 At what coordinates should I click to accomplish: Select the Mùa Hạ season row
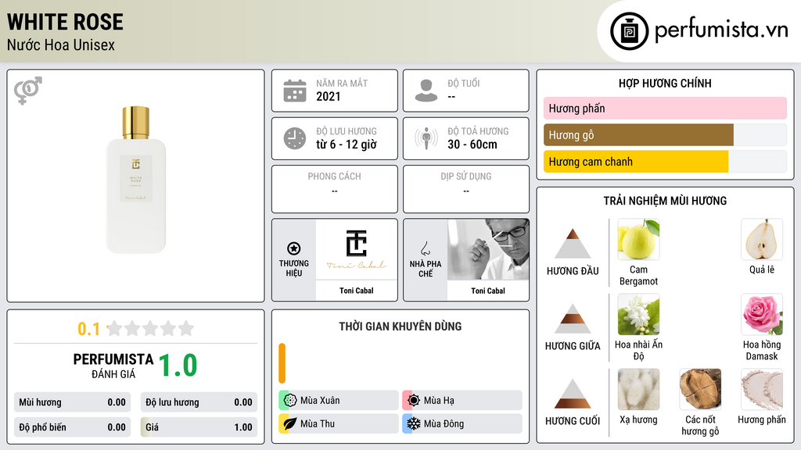[462, 401]
